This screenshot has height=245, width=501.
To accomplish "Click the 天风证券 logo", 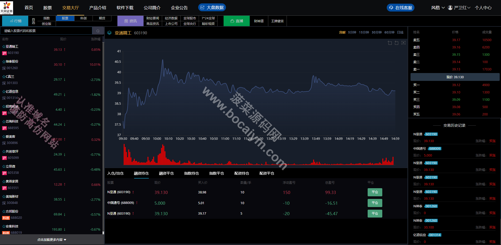I will click(7, 8).
